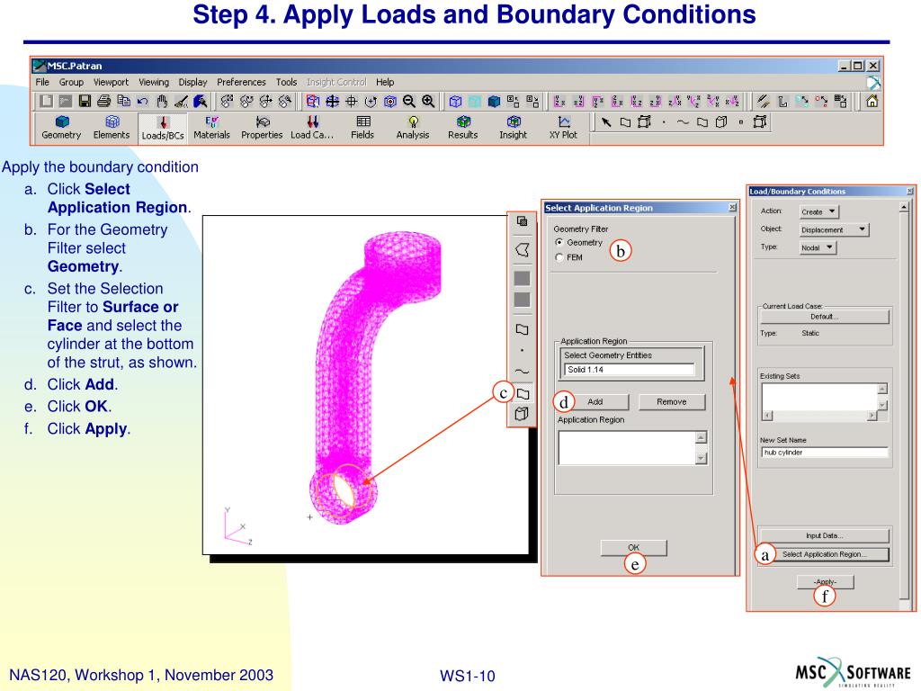Screen dimensions: 921x691
Task: Switch to smooth shaded display icon
Action: (494, 102)
